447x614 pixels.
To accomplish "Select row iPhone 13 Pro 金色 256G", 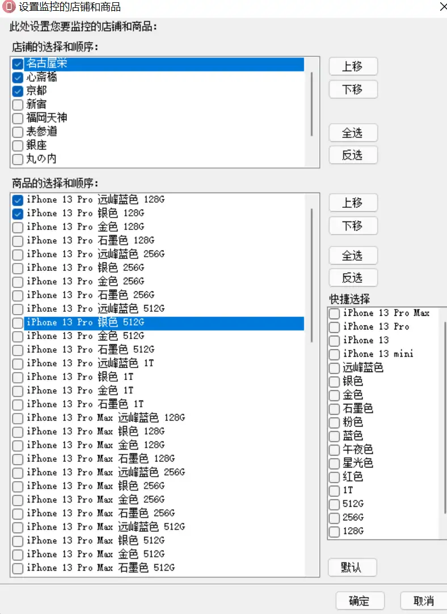I will (158, 282).
